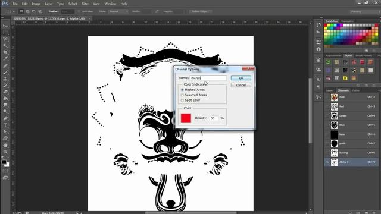The width and height of the screenshot is (381, 214).
Task: Select the Eyedropper tool
Action: coord(5,59)
